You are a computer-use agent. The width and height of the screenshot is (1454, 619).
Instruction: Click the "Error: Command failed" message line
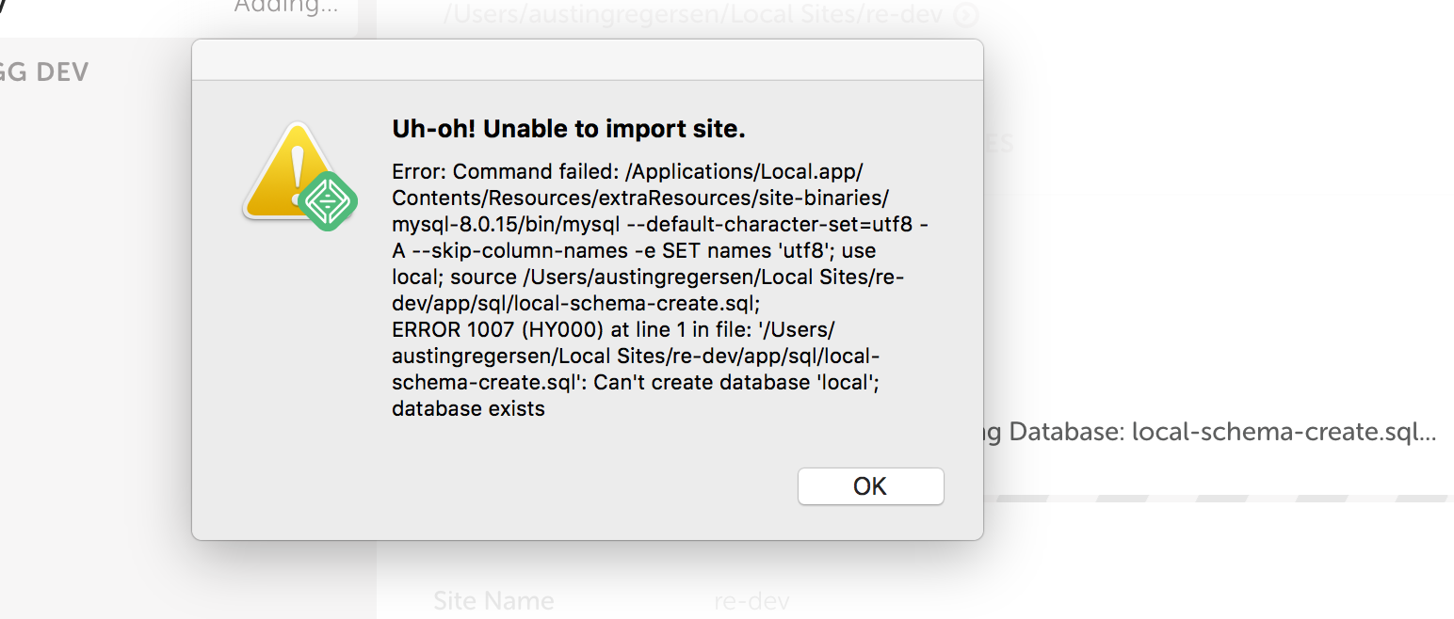point(507,172)
